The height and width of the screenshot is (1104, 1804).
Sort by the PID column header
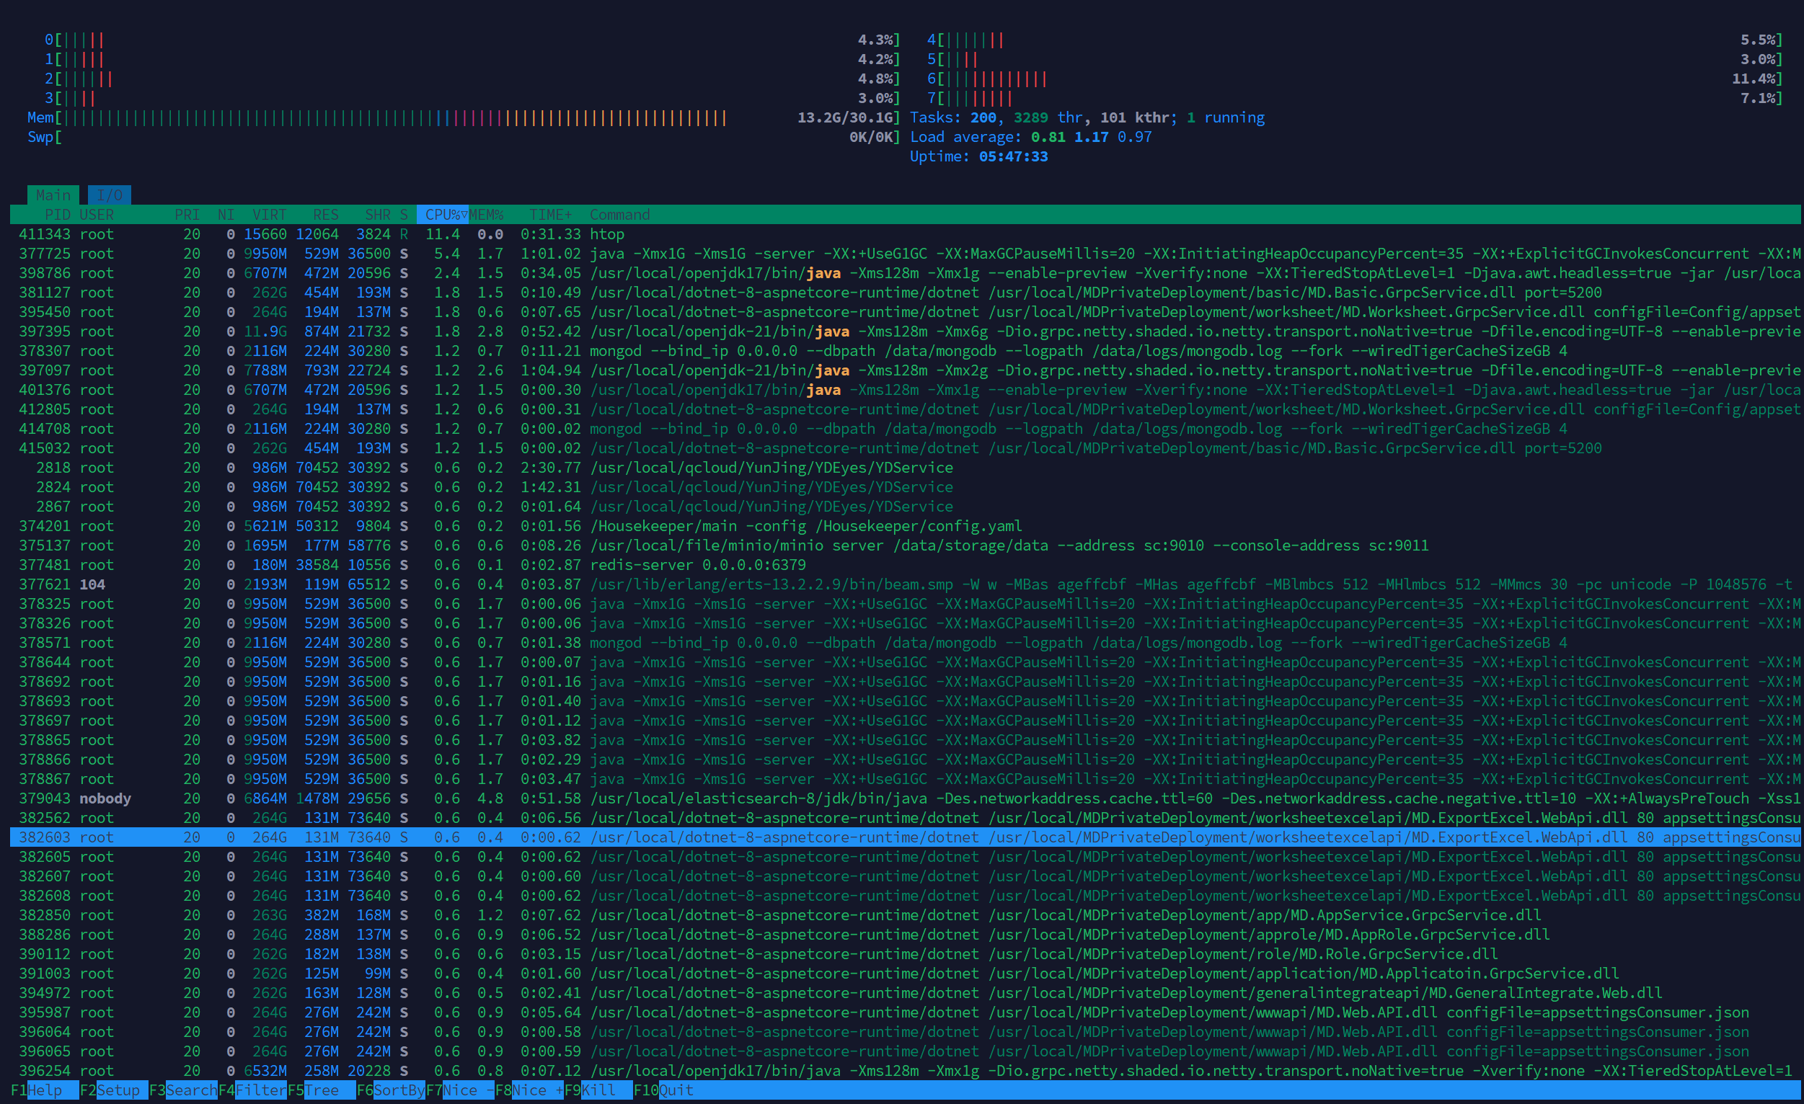coord(57,215)
